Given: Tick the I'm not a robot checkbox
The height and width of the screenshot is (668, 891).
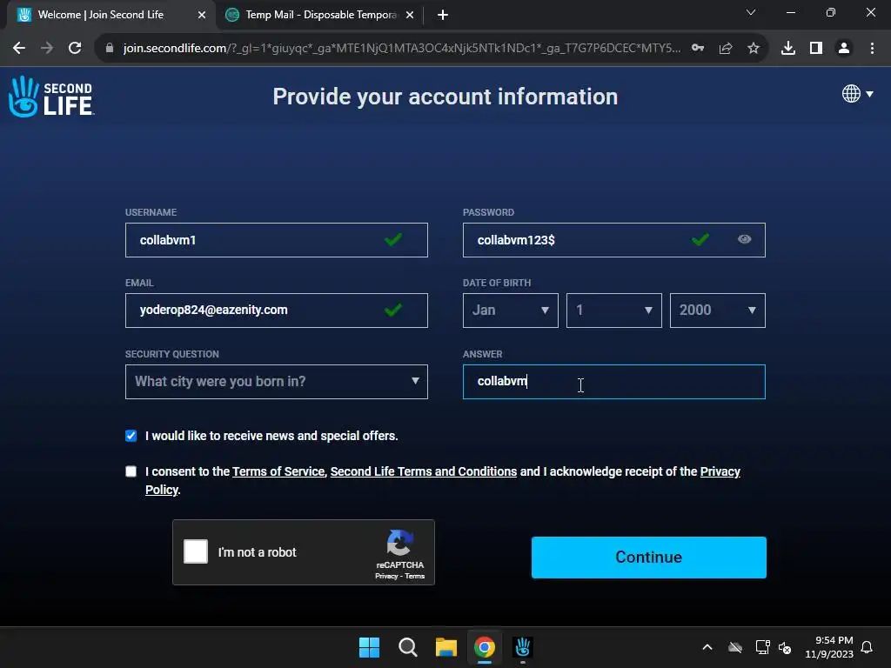Looking at the screenshot, I should tap(196, 551).
